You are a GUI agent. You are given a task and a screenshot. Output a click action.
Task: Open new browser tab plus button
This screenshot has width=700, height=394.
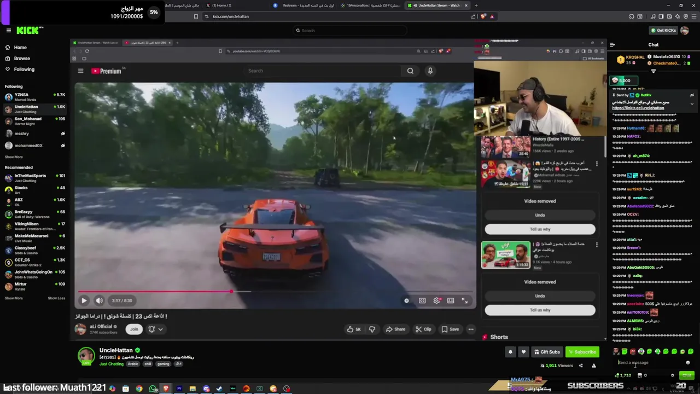pyautogui.click(x=476, y=5)
